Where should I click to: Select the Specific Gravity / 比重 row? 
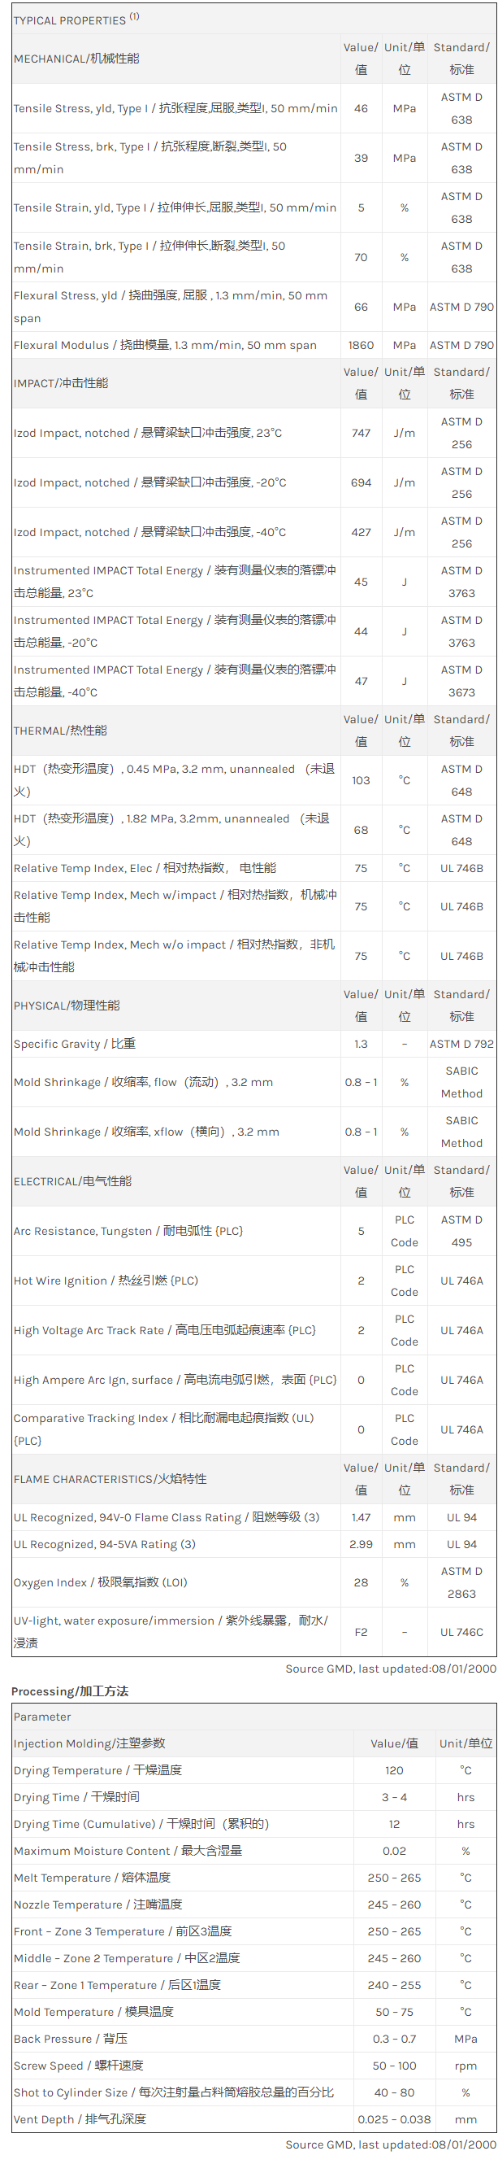75,1045
